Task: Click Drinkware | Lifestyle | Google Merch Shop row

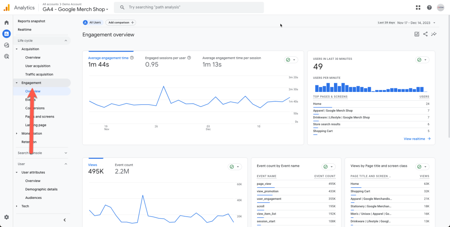Action: [371, 117]
